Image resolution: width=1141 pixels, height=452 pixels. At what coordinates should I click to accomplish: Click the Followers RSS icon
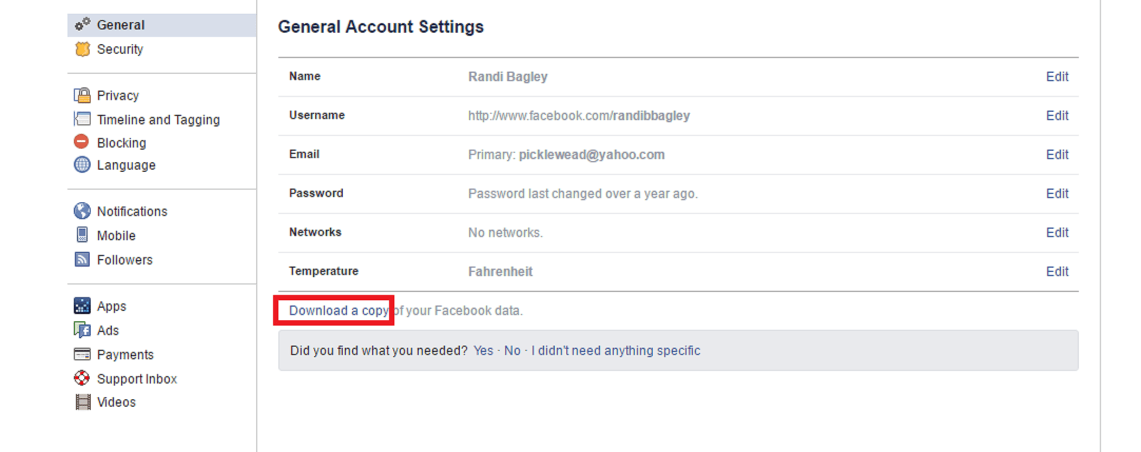82,259
